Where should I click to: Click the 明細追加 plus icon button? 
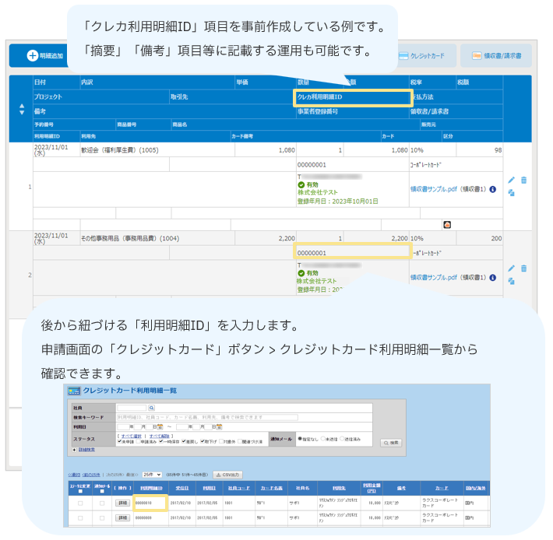point(33,56)
